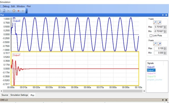This screenshot has width=169, height=103.
Task: Zoom in the X-axis magnifier
Action: (159, 44)
